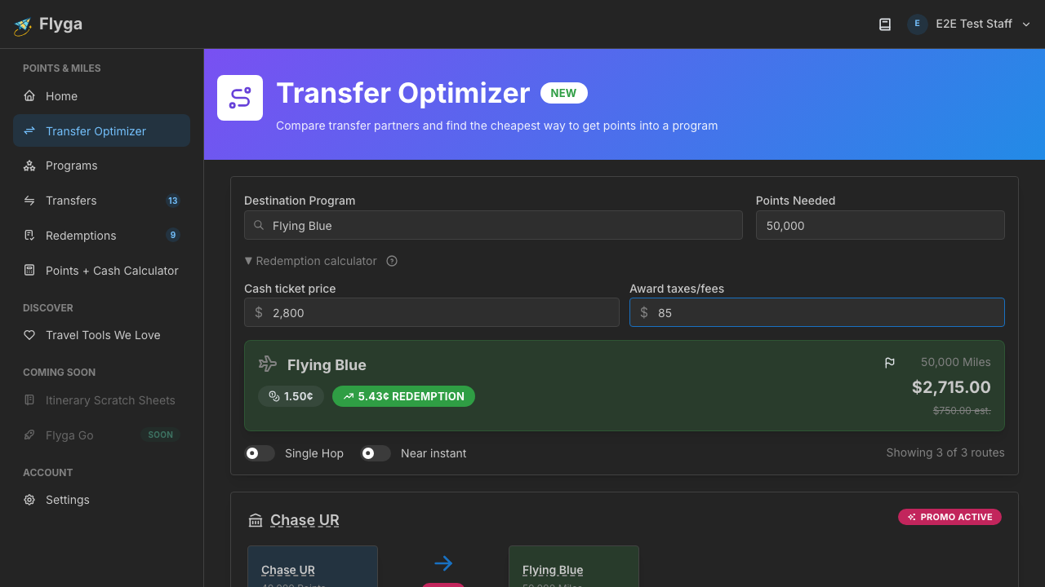The width and height of the screenshot is (1045, 587).
Task: Click the SOON badge on Flyga Go
Action: (x=161, y=435)
